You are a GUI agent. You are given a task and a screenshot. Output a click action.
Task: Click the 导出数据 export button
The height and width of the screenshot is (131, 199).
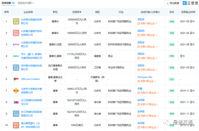click(x=173, y=3)
